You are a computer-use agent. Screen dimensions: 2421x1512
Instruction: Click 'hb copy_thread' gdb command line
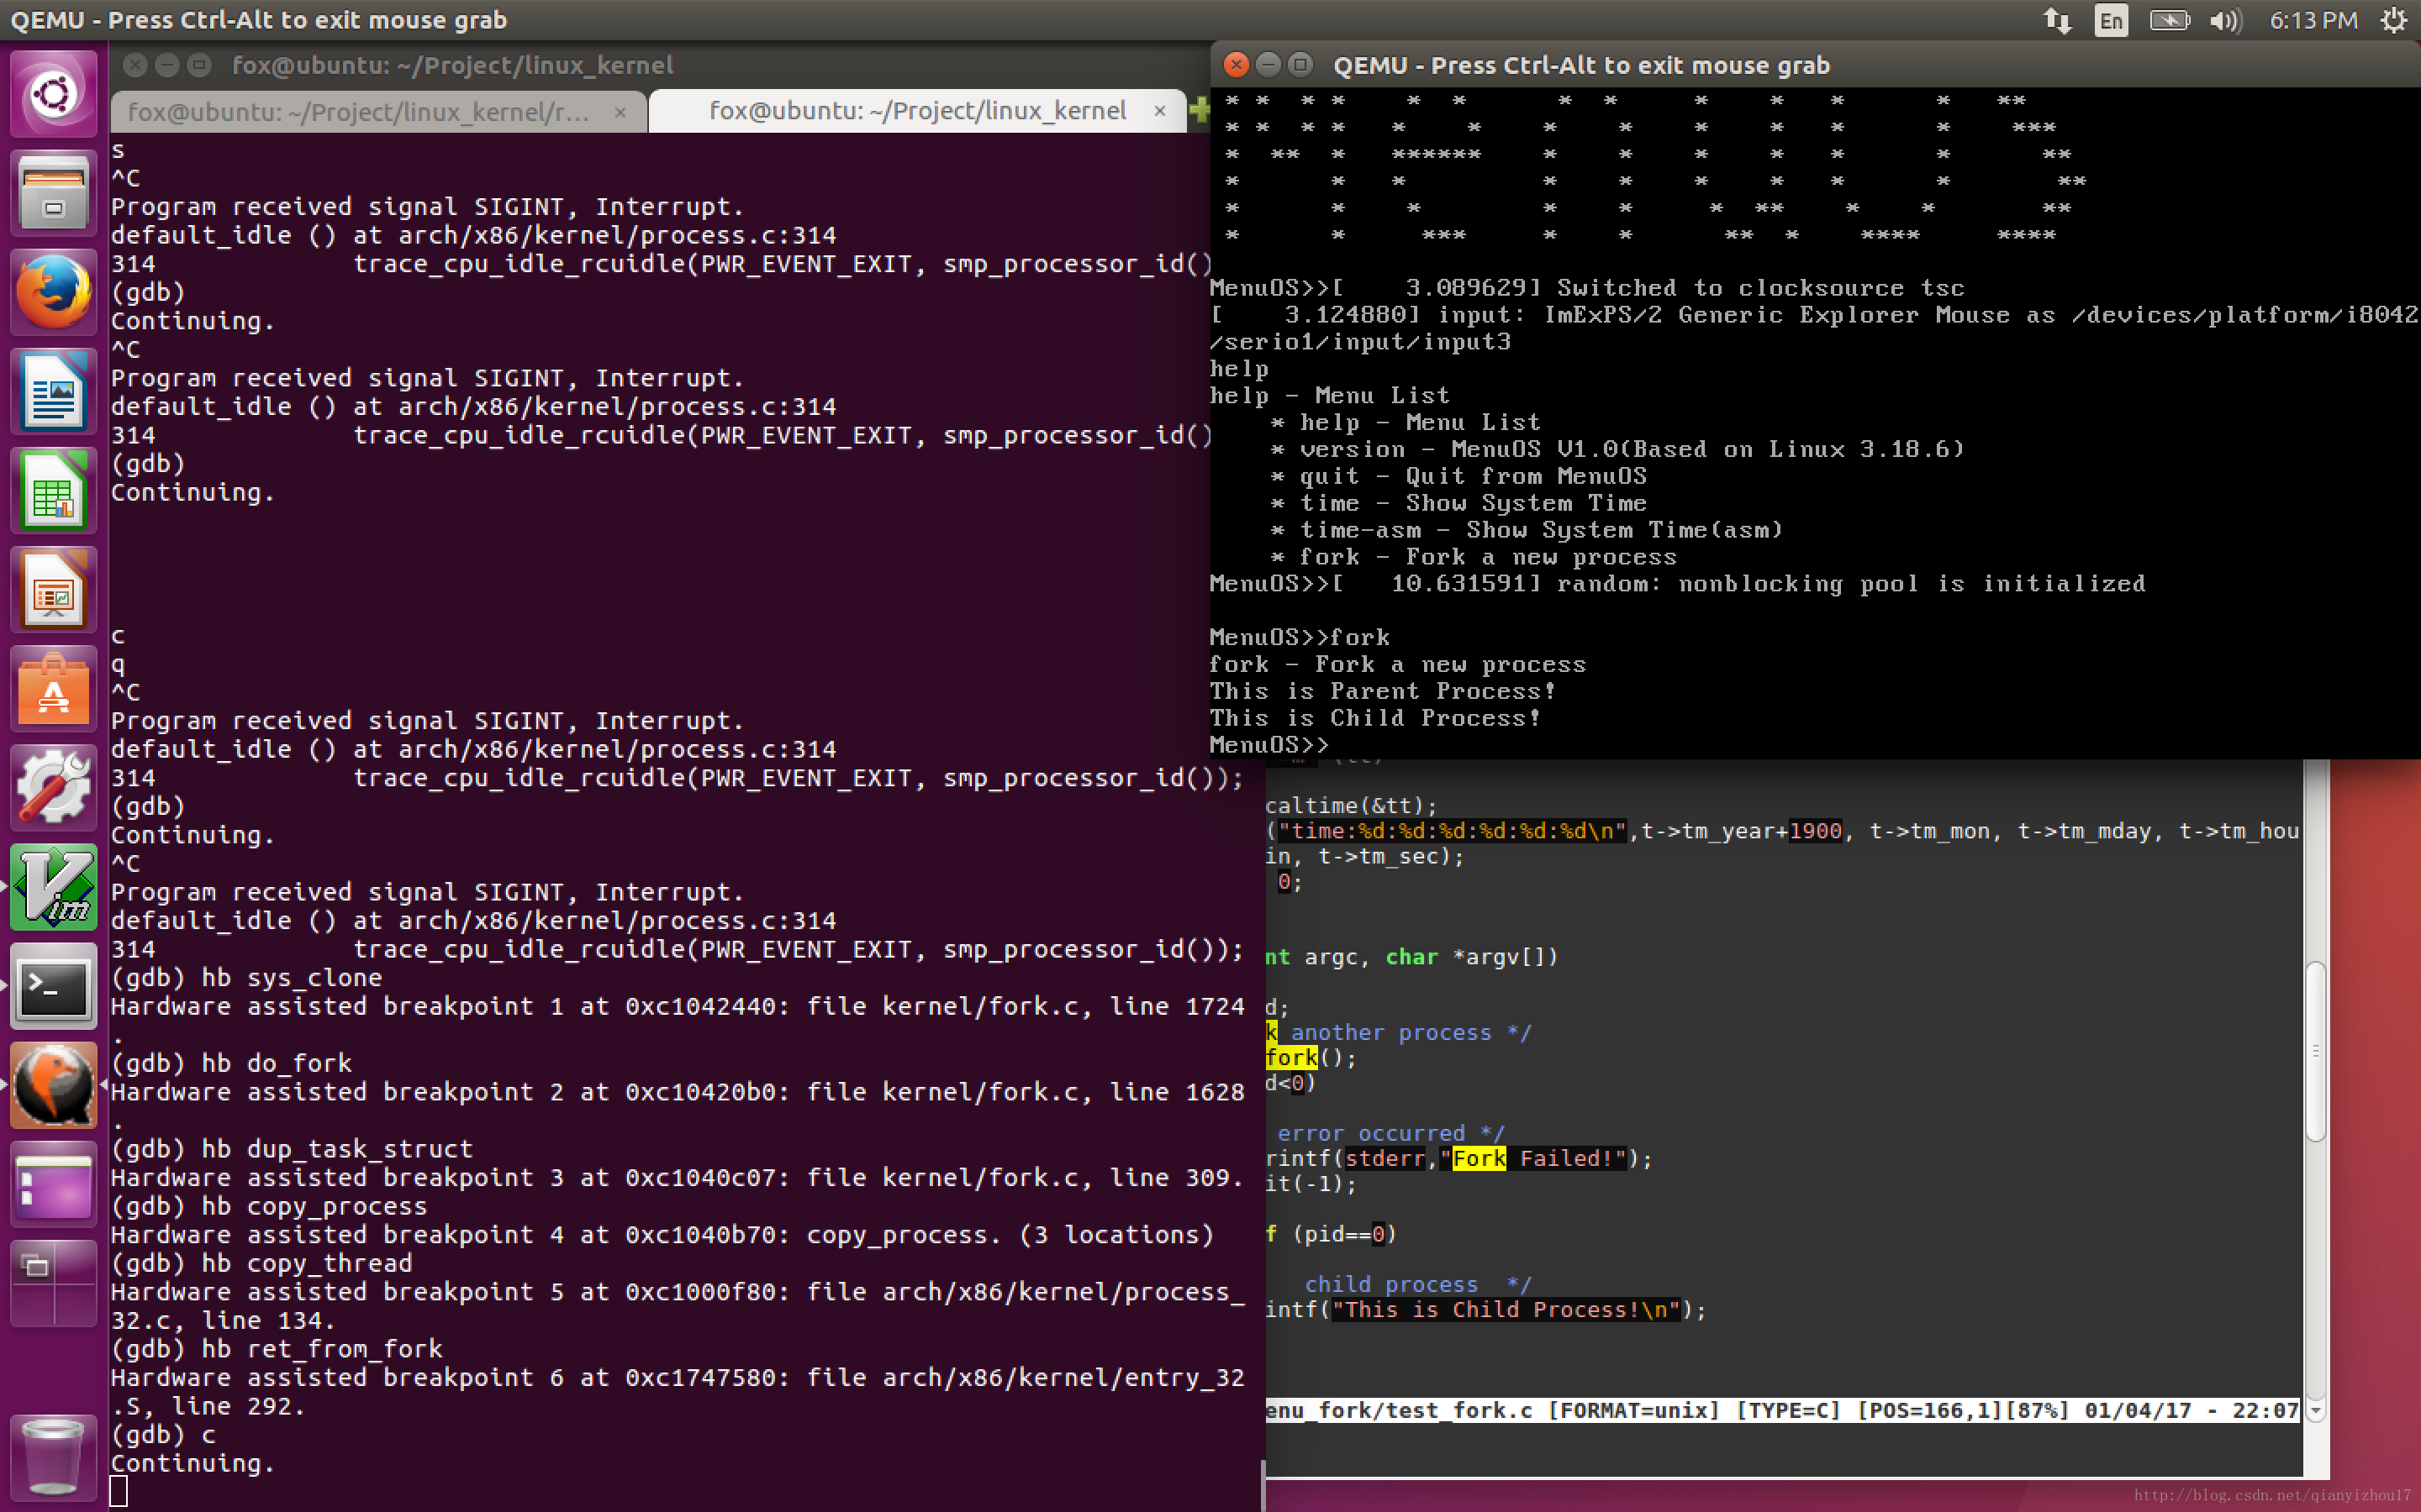[261, 1263]
